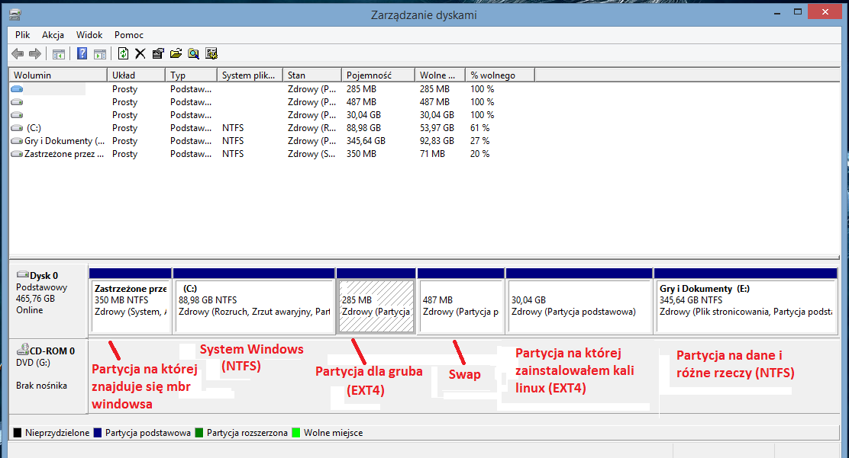Sort by the Wolne column header
849x458 pixels.
(441, 75)
